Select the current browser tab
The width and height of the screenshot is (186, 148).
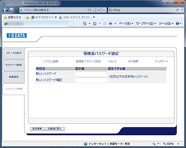pos(36,24)
